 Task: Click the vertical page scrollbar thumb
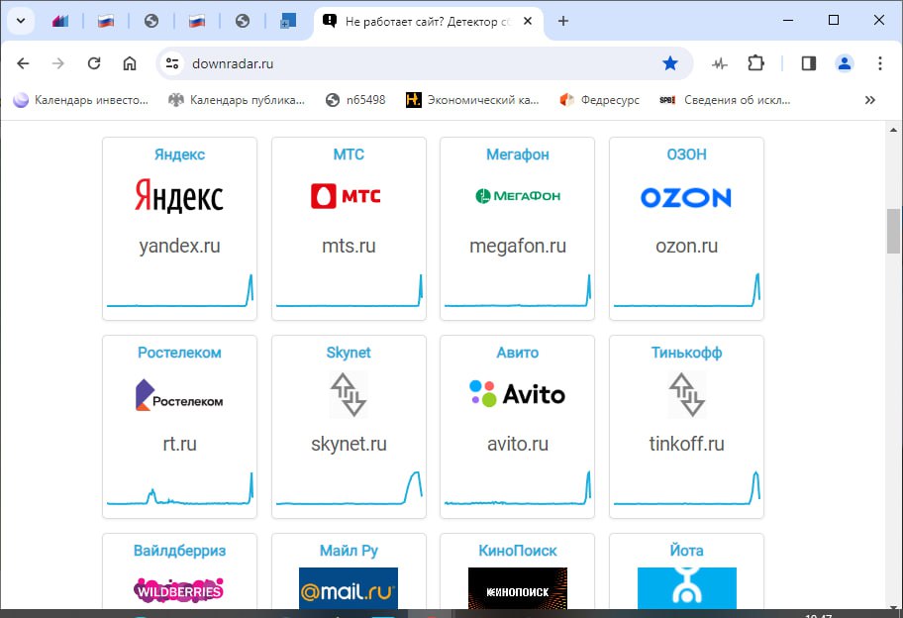(893, 233)
